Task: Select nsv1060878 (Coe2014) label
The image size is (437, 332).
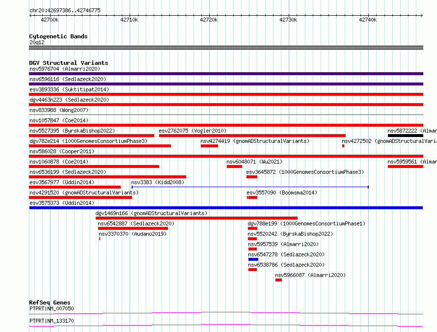Action: point(59,162)
